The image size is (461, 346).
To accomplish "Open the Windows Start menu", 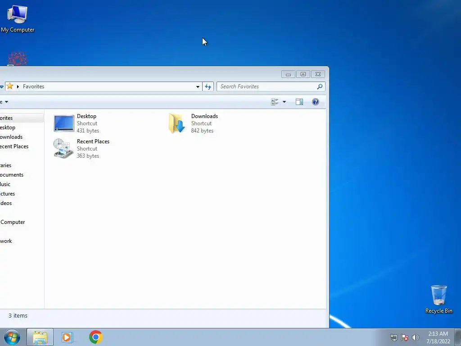I will (12, 337).
